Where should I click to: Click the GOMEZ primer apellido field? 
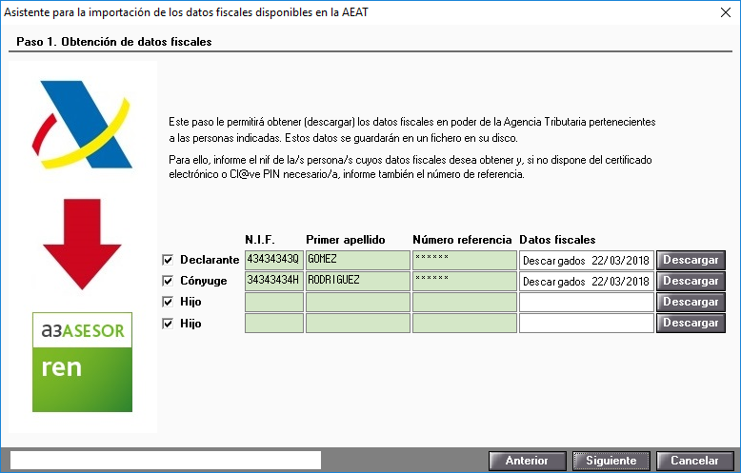coord(358,260)
